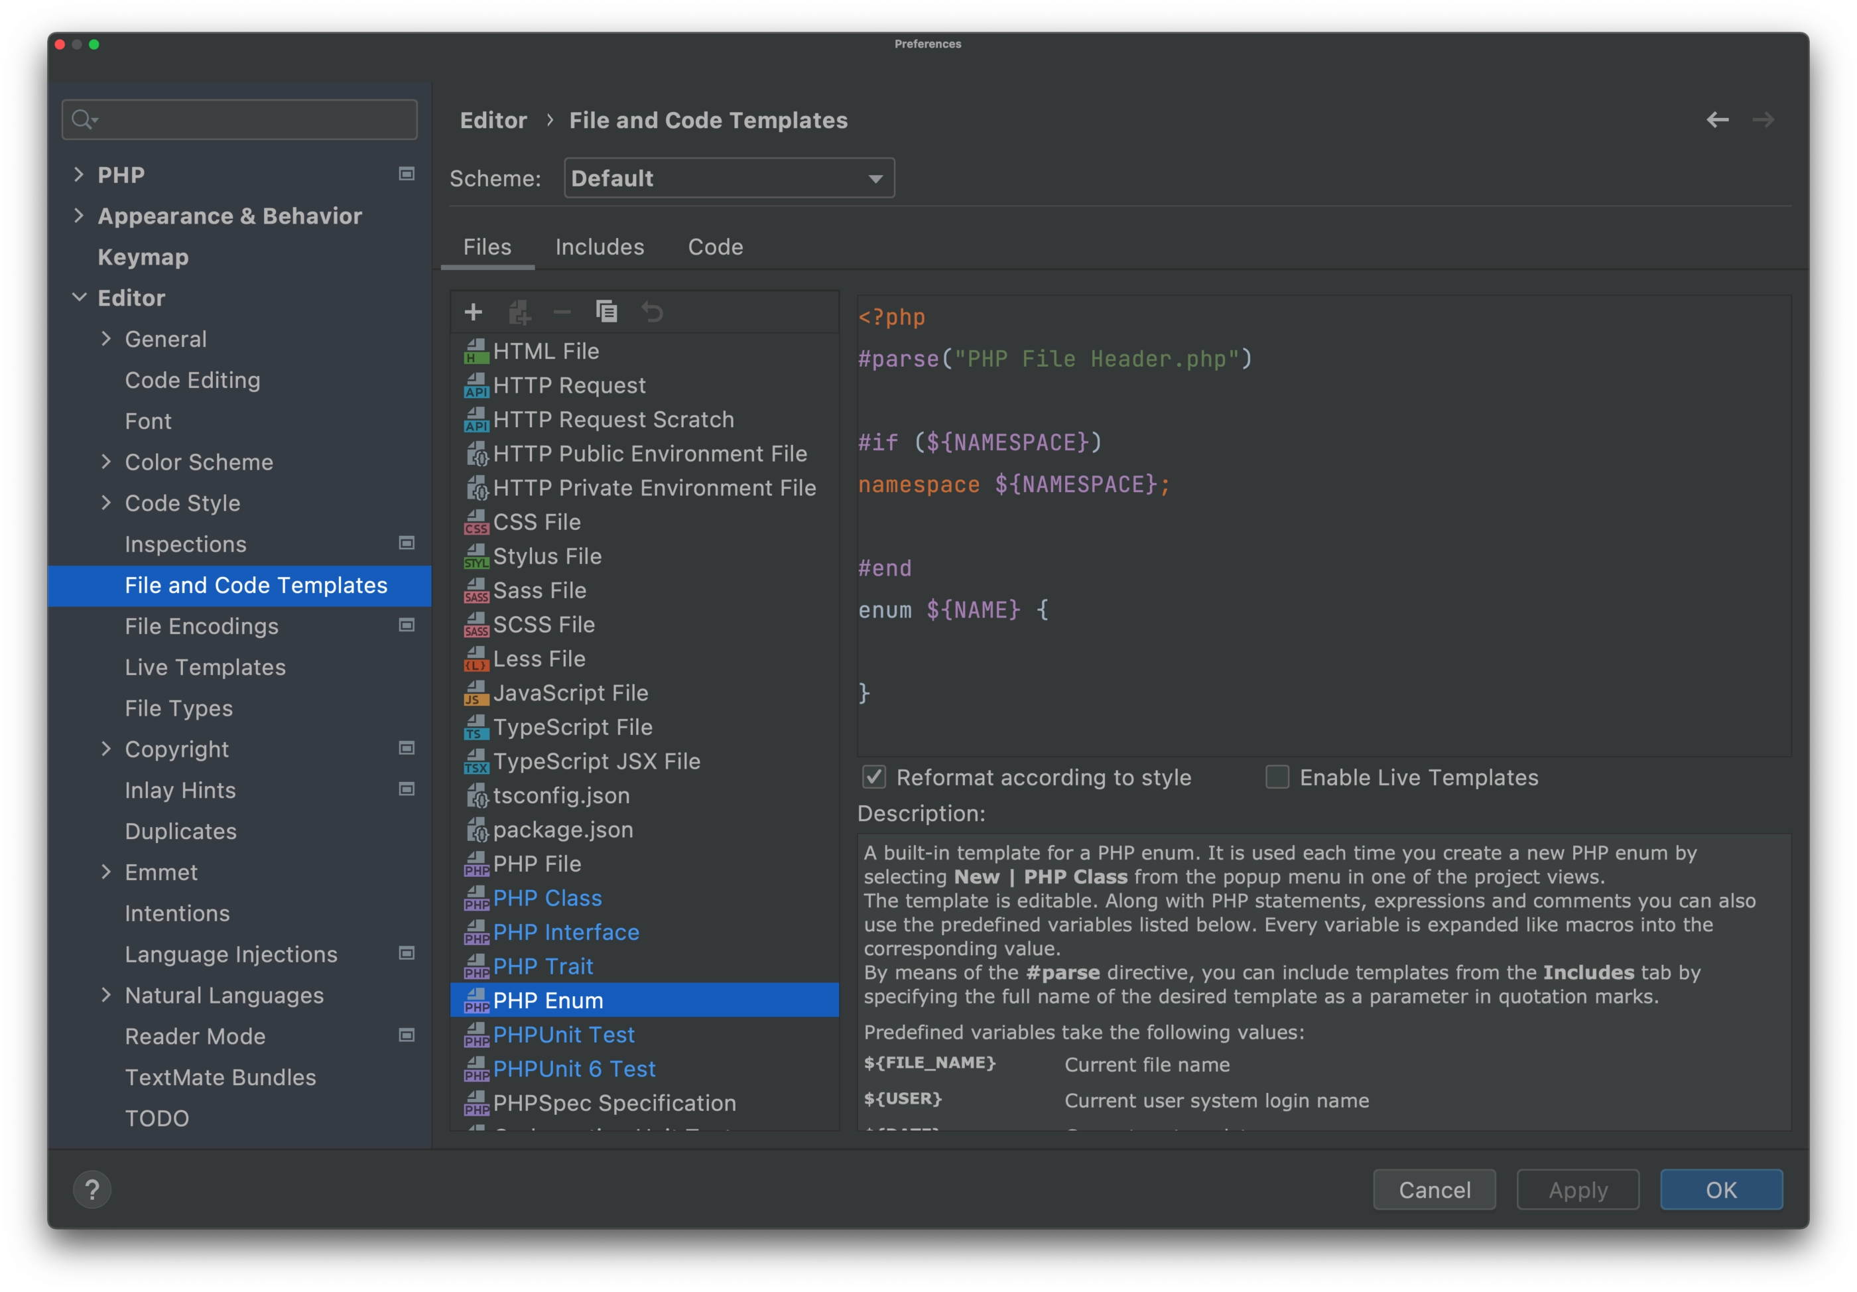
Task: Navigate back with the left arrow
Action: click(x=1717, y=120)
